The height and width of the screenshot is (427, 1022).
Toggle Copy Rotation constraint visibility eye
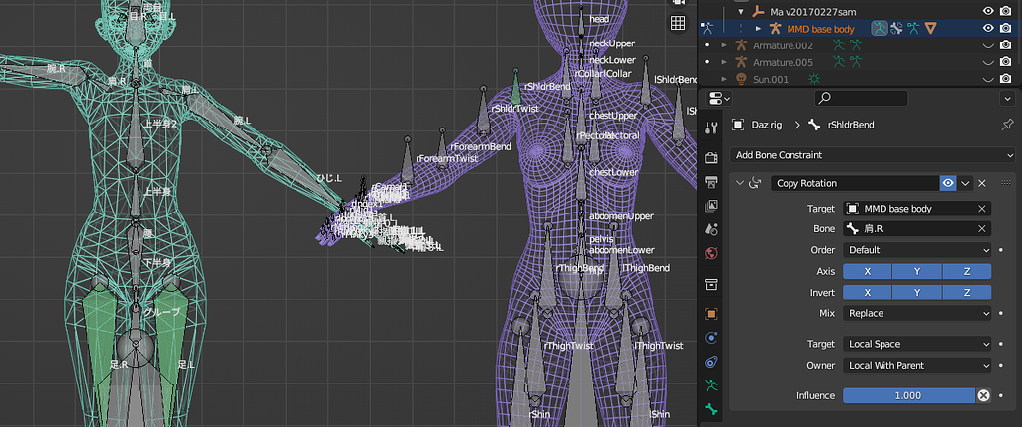coord(948,184)
